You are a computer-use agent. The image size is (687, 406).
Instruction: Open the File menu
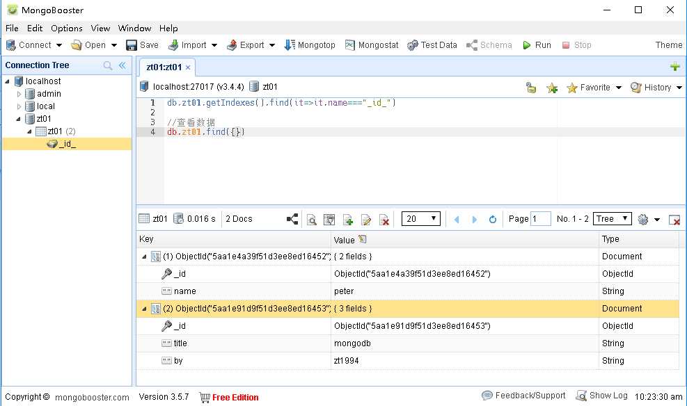coord(12,29)
